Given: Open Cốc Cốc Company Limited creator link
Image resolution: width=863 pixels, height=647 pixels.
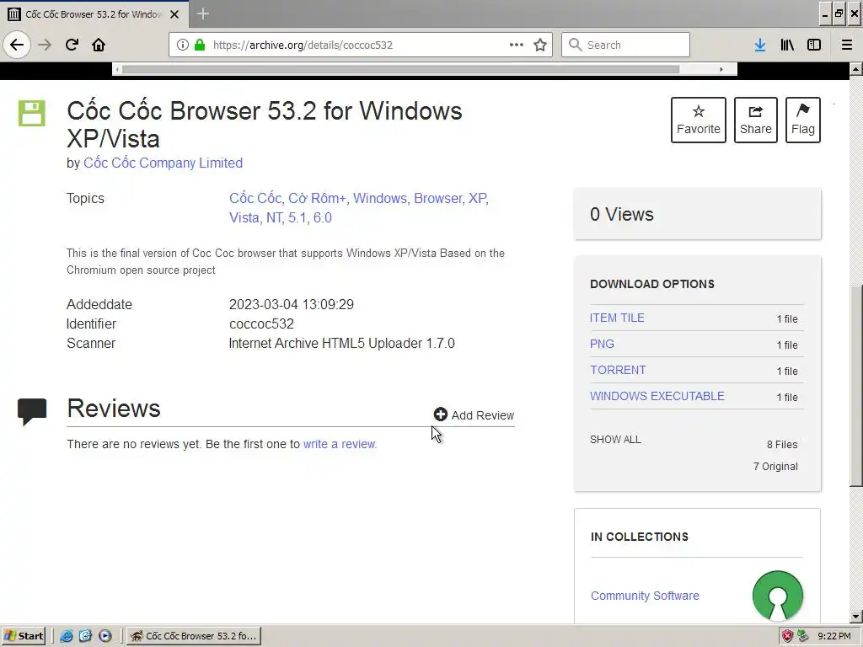Looking at the screenshot, I should [163, 163].
